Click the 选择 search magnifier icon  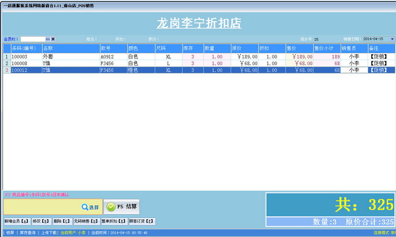(85, 207)
